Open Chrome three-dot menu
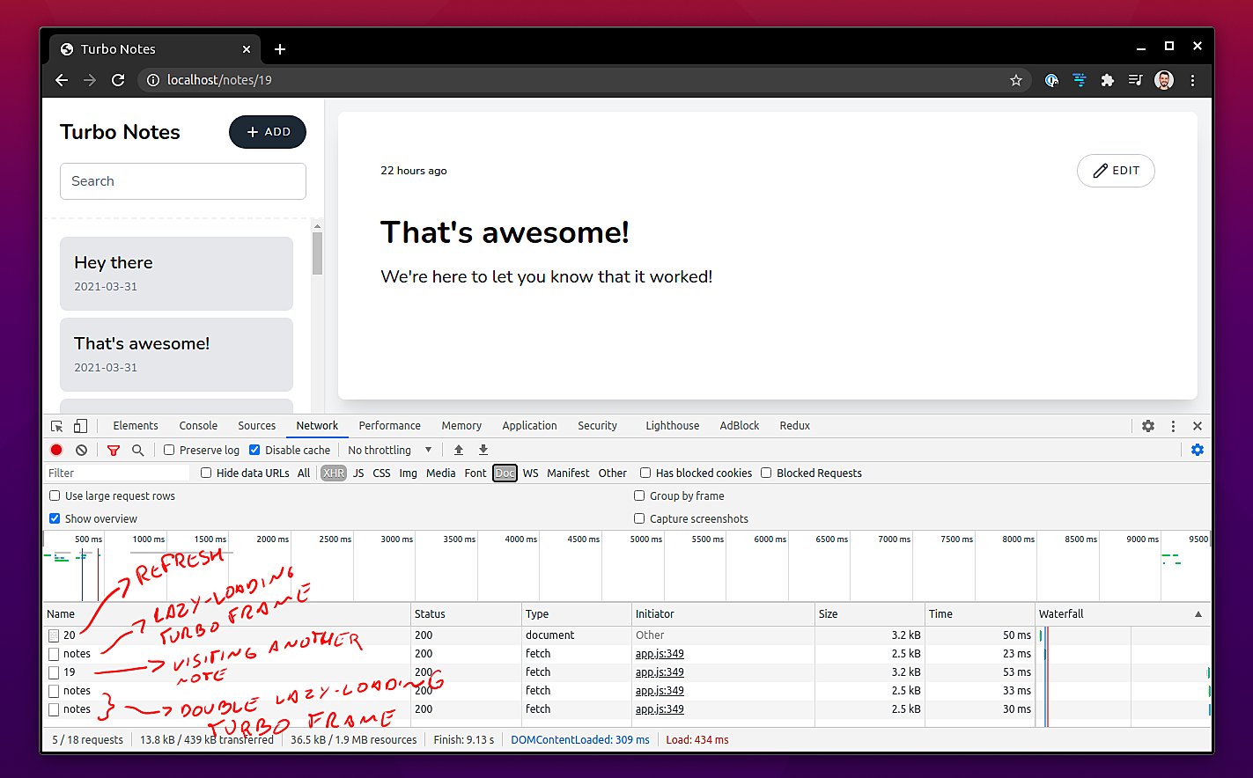This screenshot has width=1253, height=778. click(x=1193, y=80)
